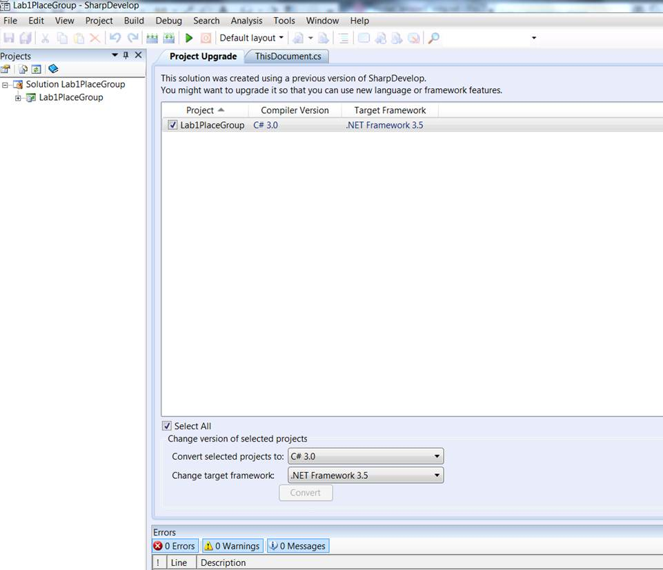Collapse the Solution Lab1PlaceGroup node
663x570 pixels.
coord(6,84)
